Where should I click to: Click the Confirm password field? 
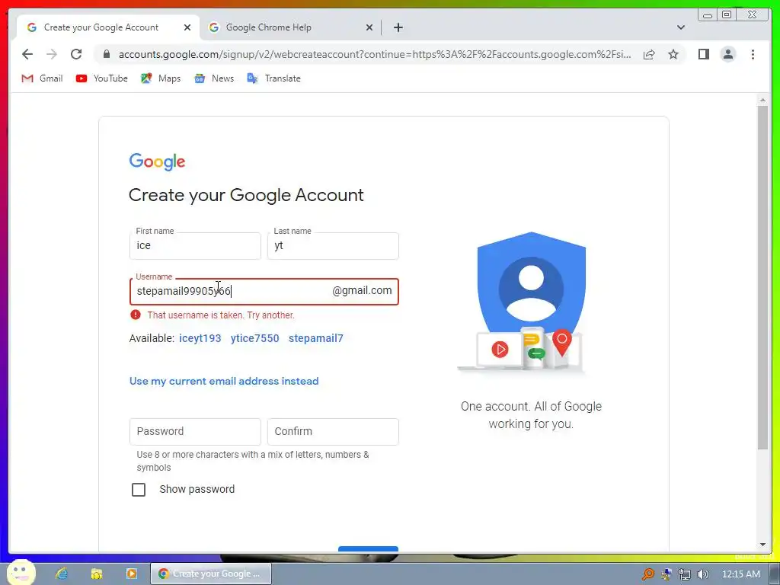coord(333,431)
